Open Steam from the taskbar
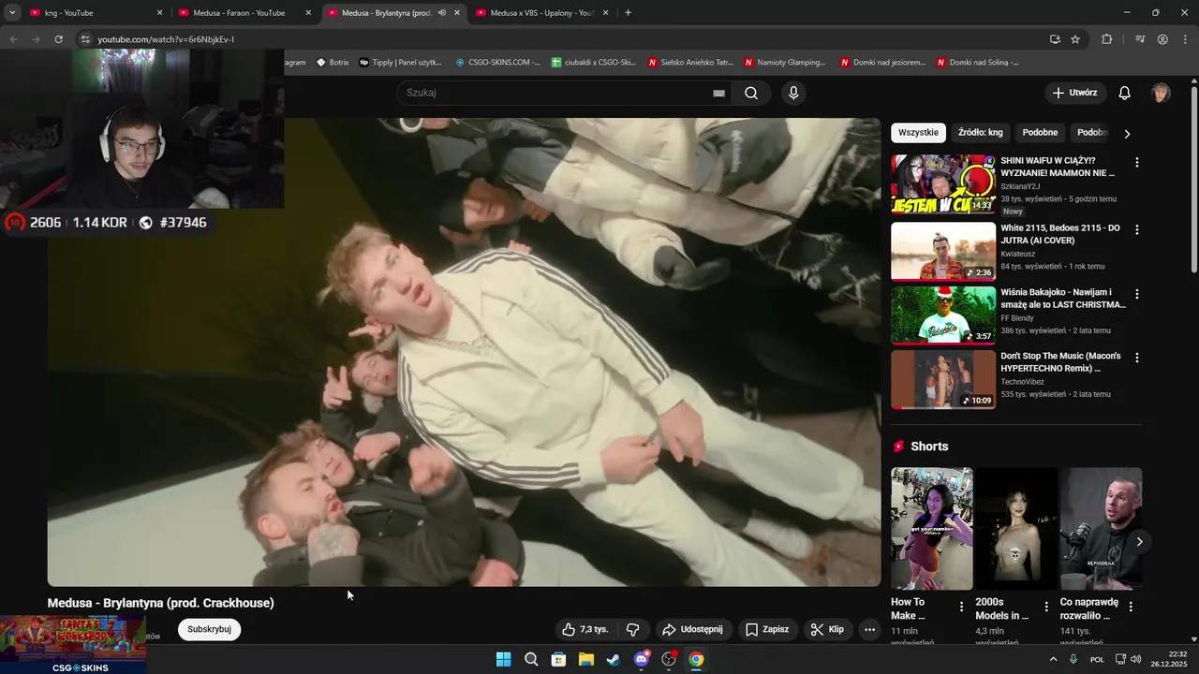Screen dimensions: 1199x674 tap(614, 659)
